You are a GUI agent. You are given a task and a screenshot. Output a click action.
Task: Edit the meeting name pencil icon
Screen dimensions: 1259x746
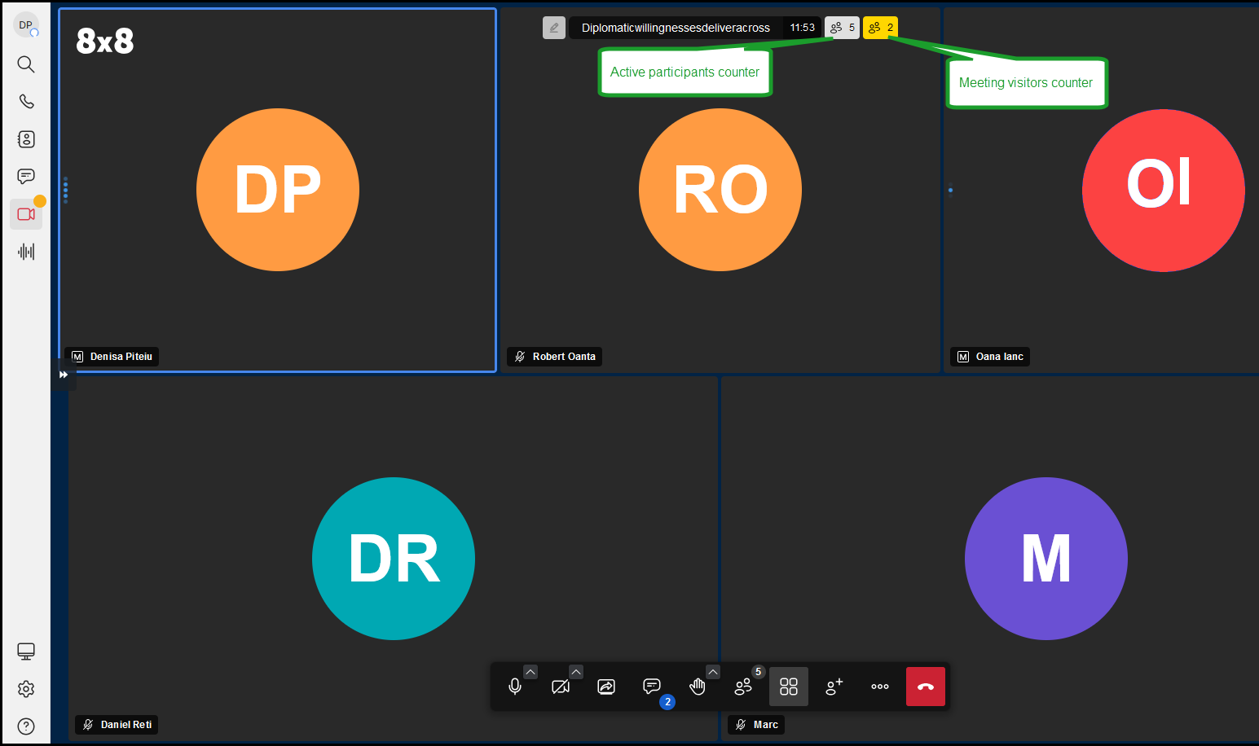click(554, 28)
